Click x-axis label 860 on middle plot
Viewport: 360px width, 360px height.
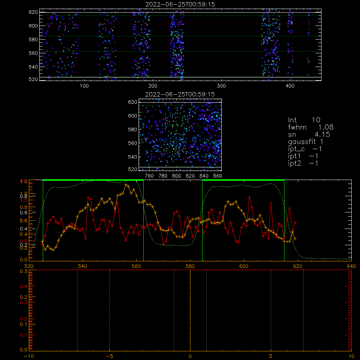218,176
